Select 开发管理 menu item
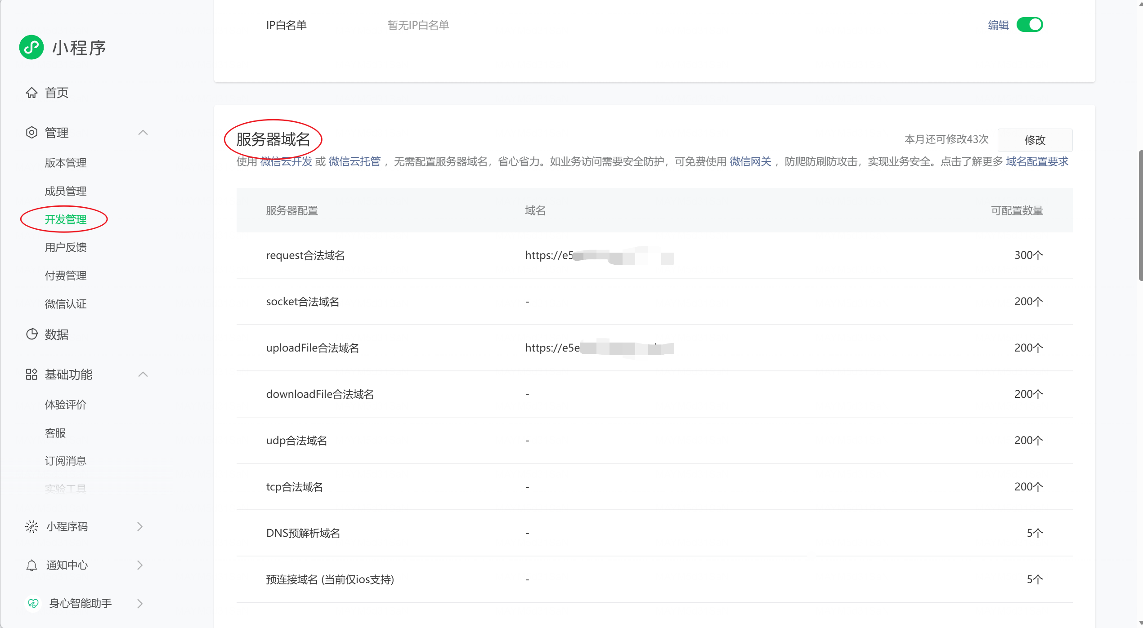Screen dimensions: 1143x628 (66, 219)
